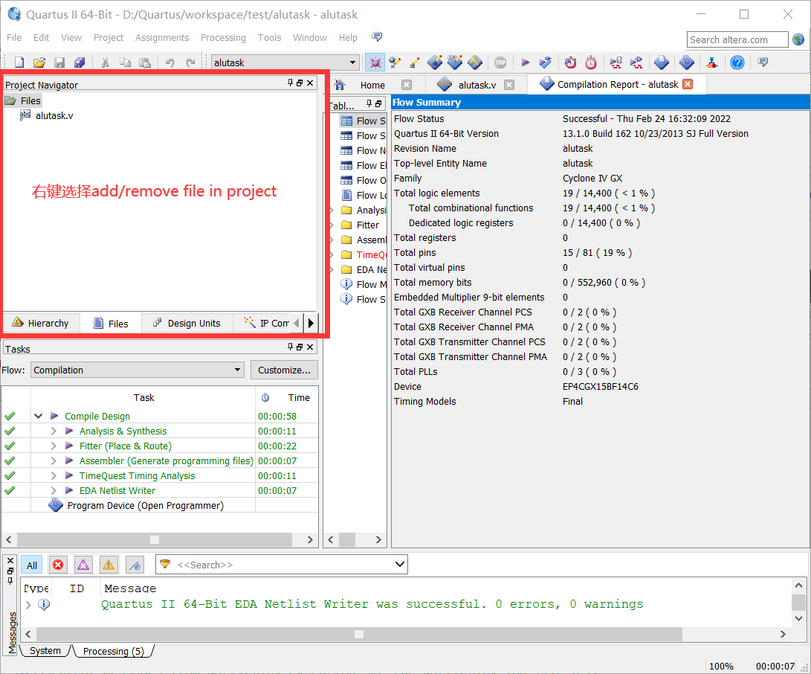Open the messages search filter dropdown

(400, 564)
